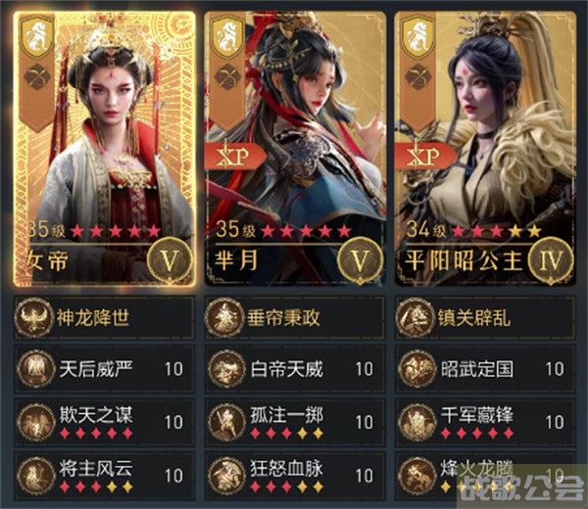Open the 白帝天威 skill icon
Viewport: 588px width, 509px height.
point(226,369)
